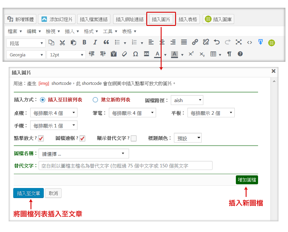The image size is (288, 232).
Task: Click the justify alignment icon
Action: [x=184, y=42]
